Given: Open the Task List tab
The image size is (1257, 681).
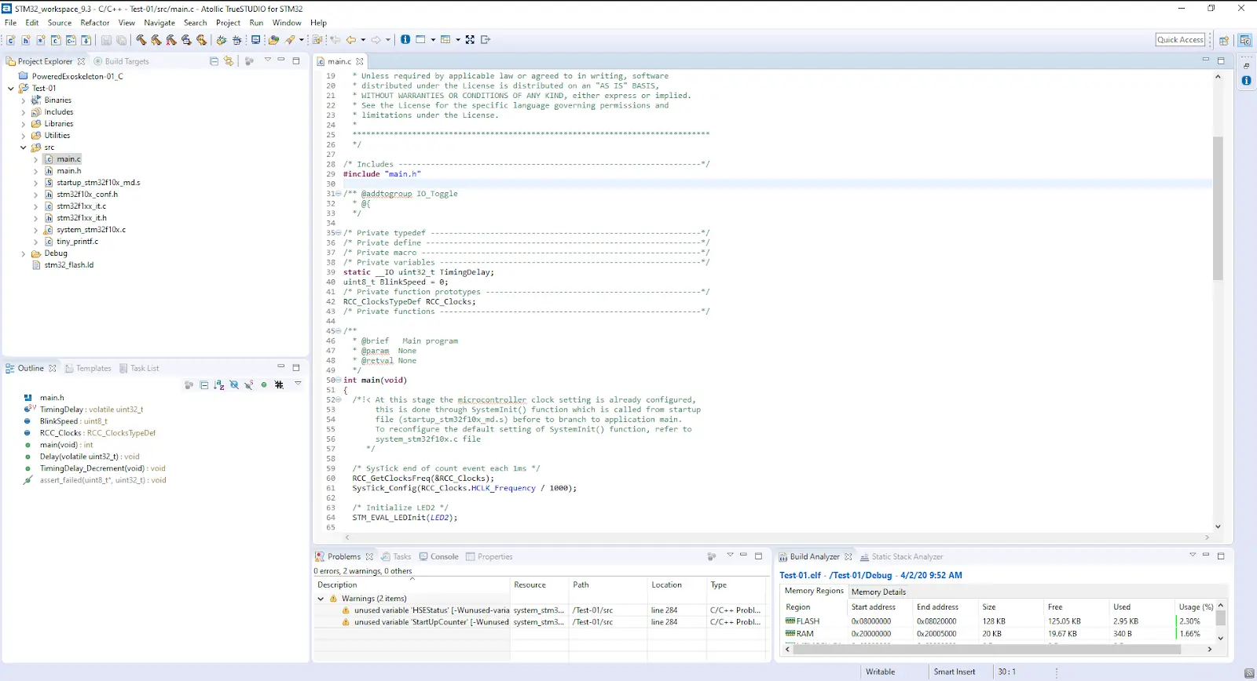Looking at the screenshot, I should pos(139,368).
